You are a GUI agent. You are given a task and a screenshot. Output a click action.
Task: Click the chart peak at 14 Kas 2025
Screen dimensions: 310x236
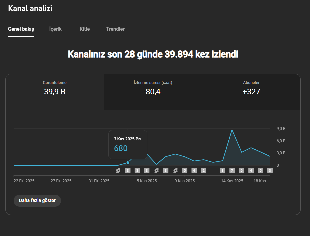[x=232, y=129]
